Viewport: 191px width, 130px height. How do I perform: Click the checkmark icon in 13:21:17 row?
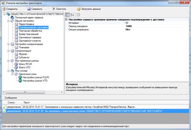click(4, 107)
